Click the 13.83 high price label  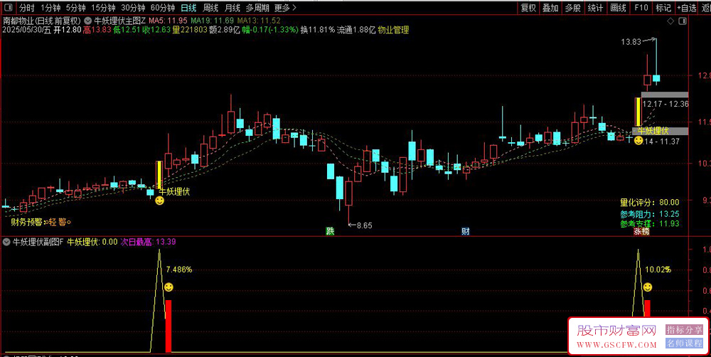pos(631,42)
